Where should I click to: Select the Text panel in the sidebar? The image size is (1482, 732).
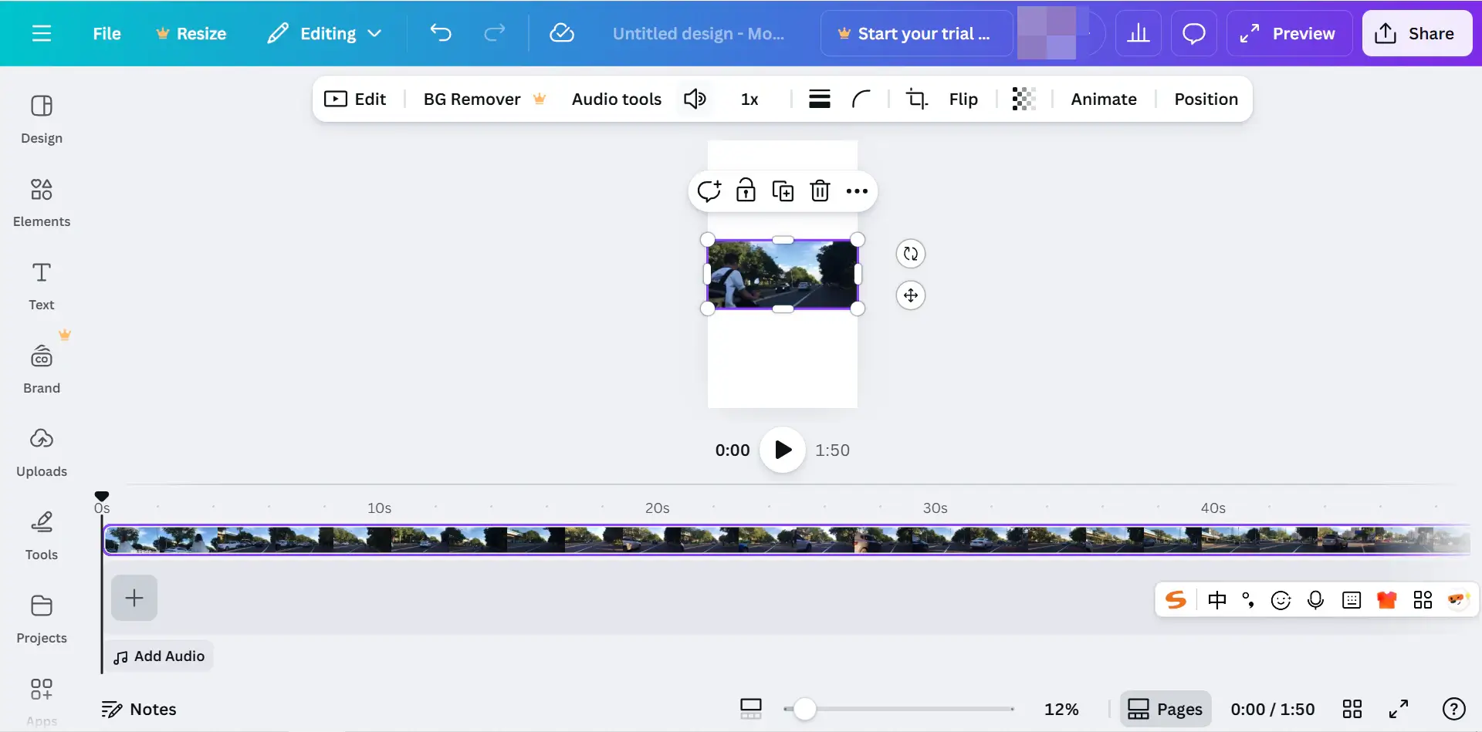(41, 285)
